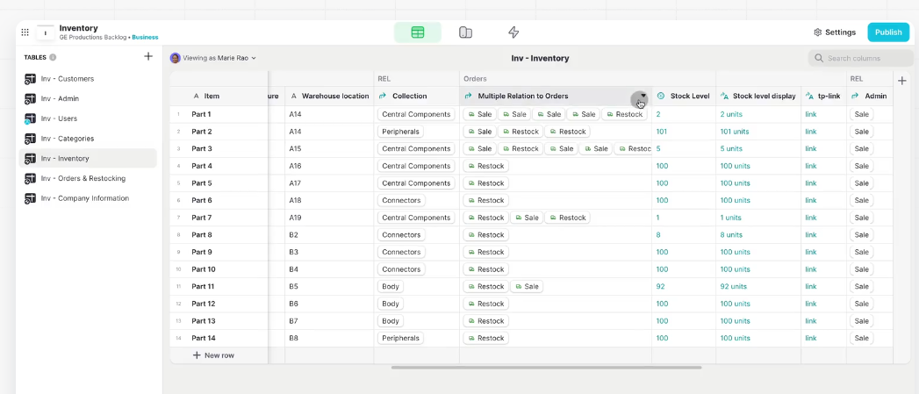Focus the Search columns field
This screenshot has width=919, height=394.
coord(860,58)
